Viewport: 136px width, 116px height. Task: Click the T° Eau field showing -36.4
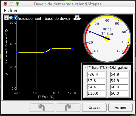96,75
